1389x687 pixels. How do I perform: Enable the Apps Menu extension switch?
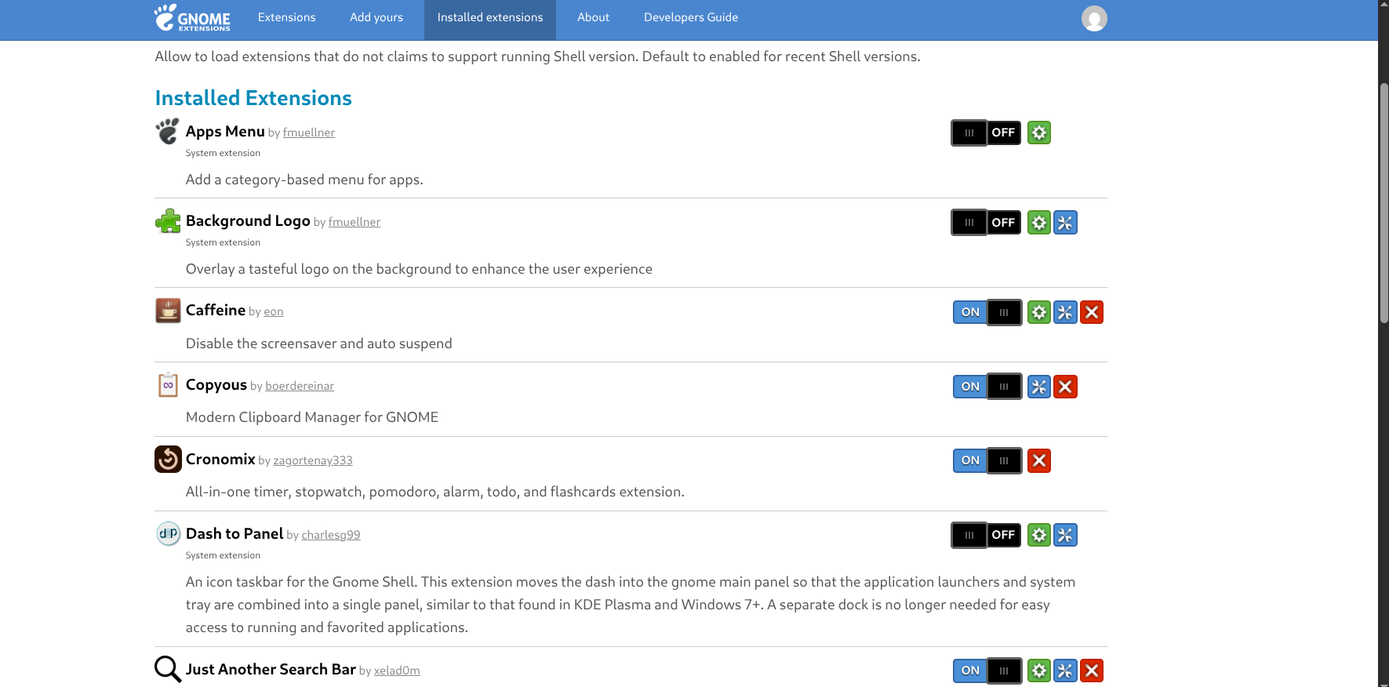point(986,133)
